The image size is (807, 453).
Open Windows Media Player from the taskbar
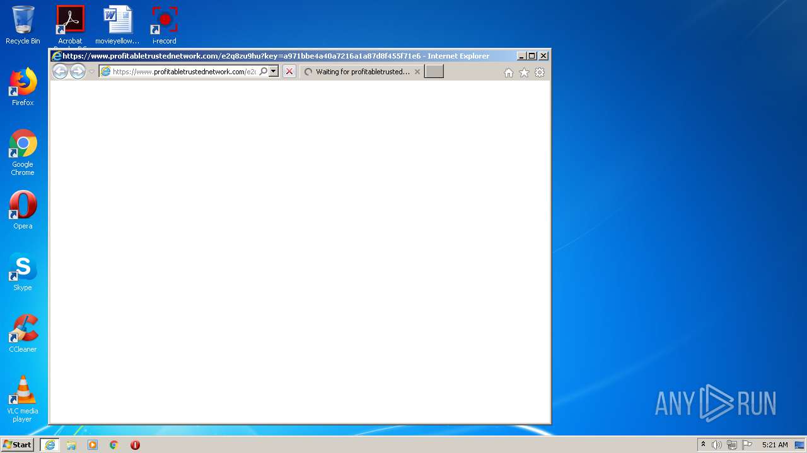[x=93, y=445]
